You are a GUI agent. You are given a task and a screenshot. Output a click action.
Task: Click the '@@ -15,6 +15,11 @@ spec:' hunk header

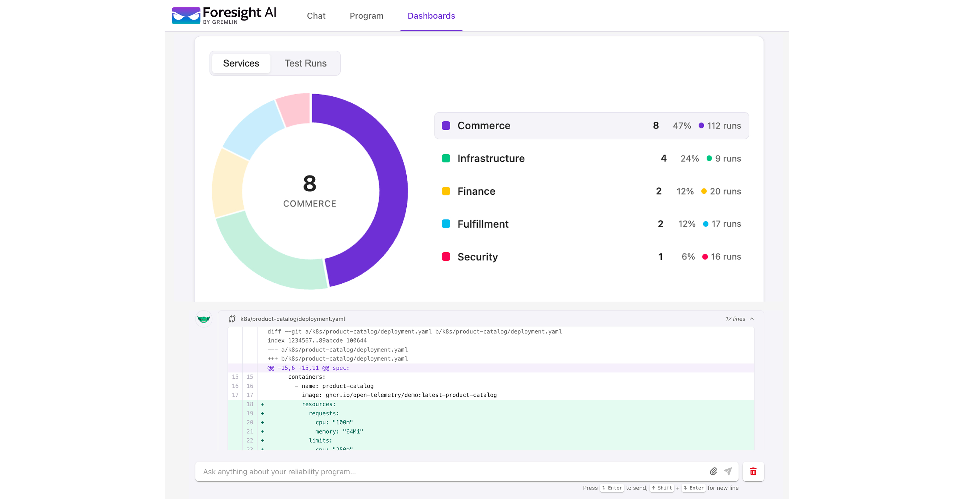(308, 368)
